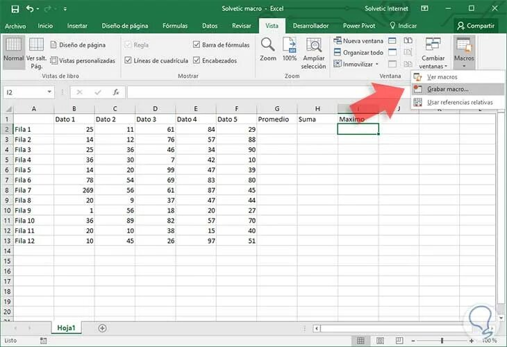Image resolution: width=507 pixels, height=347 pixels.
Task: Select Grabar macro... menu entry
Action: click(458, 89)
